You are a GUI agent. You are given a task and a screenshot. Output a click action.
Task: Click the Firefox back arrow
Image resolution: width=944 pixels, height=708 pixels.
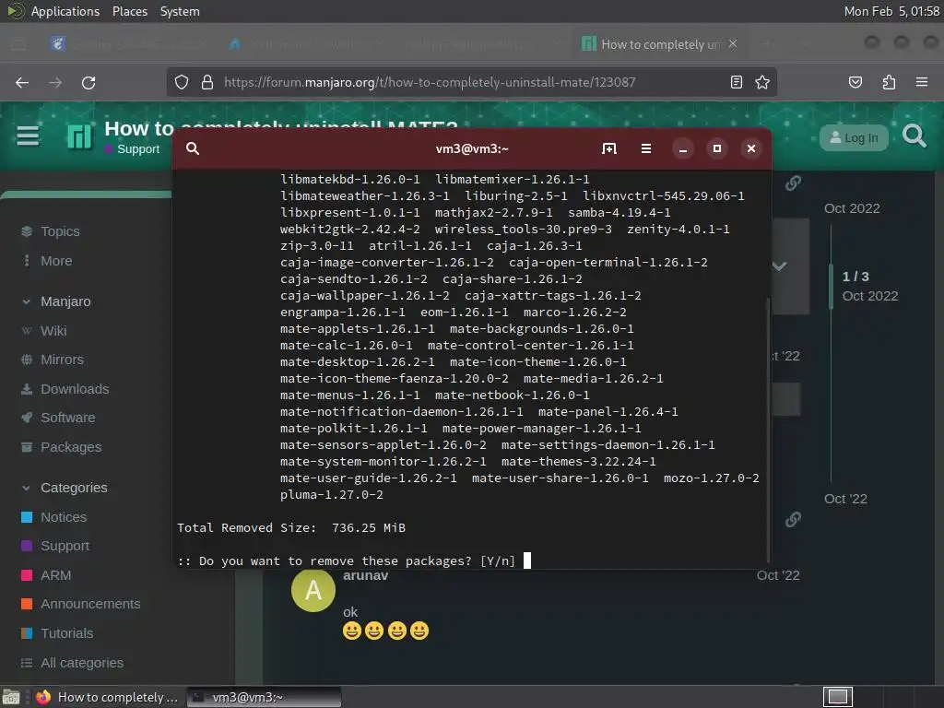coord(22,82)
